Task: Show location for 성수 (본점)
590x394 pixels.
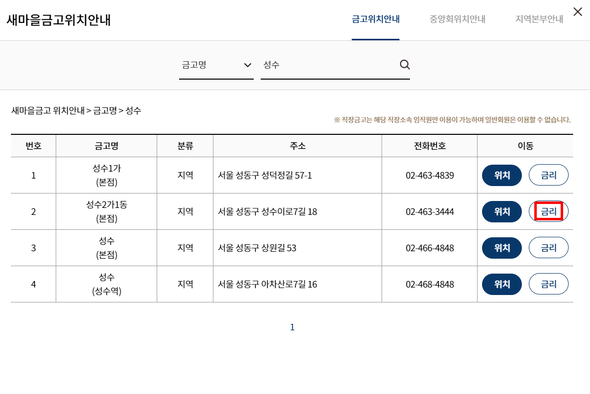Action: pyautogui.click(x=502, y=248)
